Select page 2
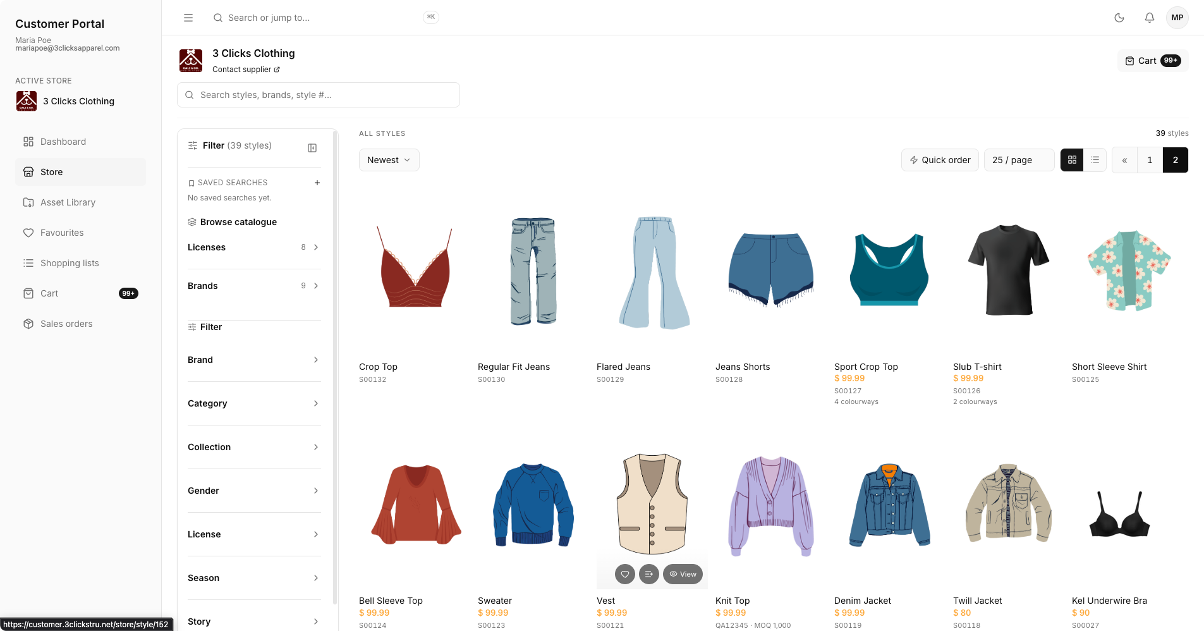Image resolution: width=1204 pixels, height=631 pixels. tap(1175, 160)
